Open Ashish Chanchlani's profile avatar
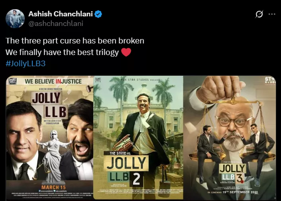Viewport: 281px width, 201px height. 15,19
